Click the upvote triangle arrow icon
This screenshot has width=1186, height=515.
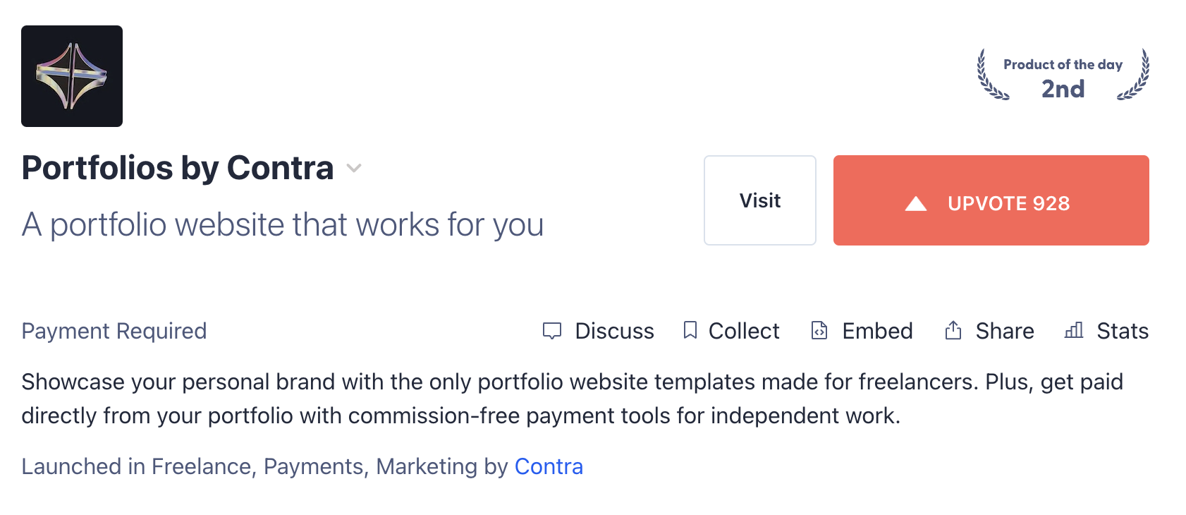915,204
